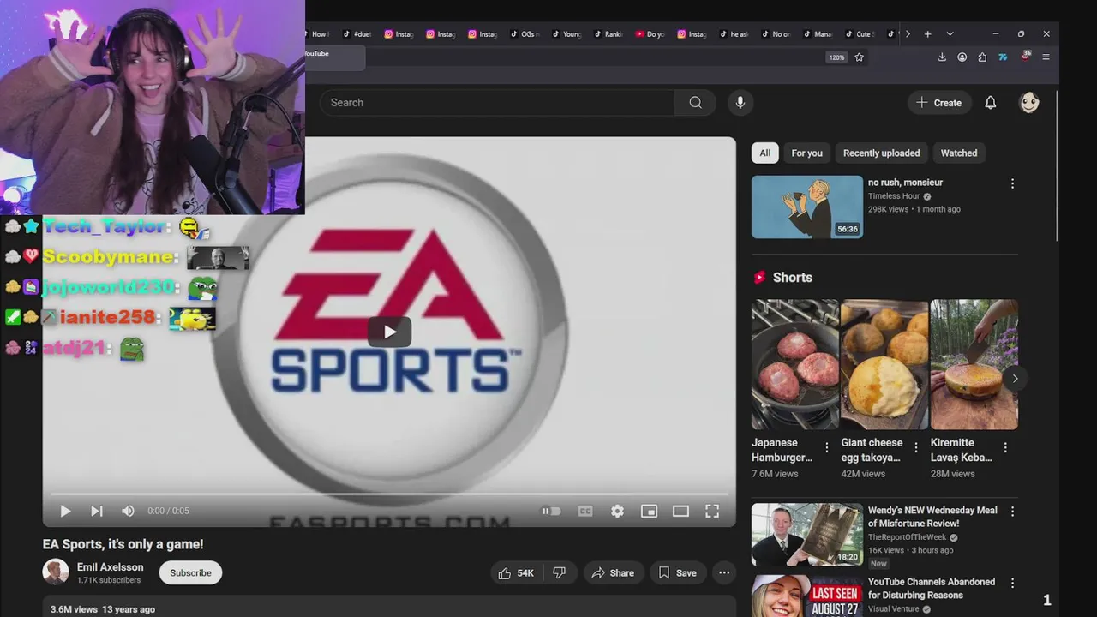Click the Emil Axelsson channel avatar
Viewport: 1097px width, 617px height.
coord(56,572)
